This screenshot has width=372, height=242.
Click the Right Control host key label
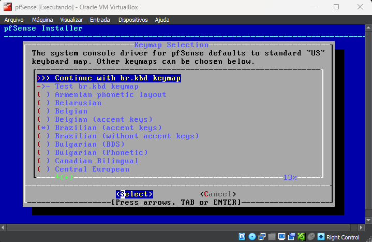point(343,237)
